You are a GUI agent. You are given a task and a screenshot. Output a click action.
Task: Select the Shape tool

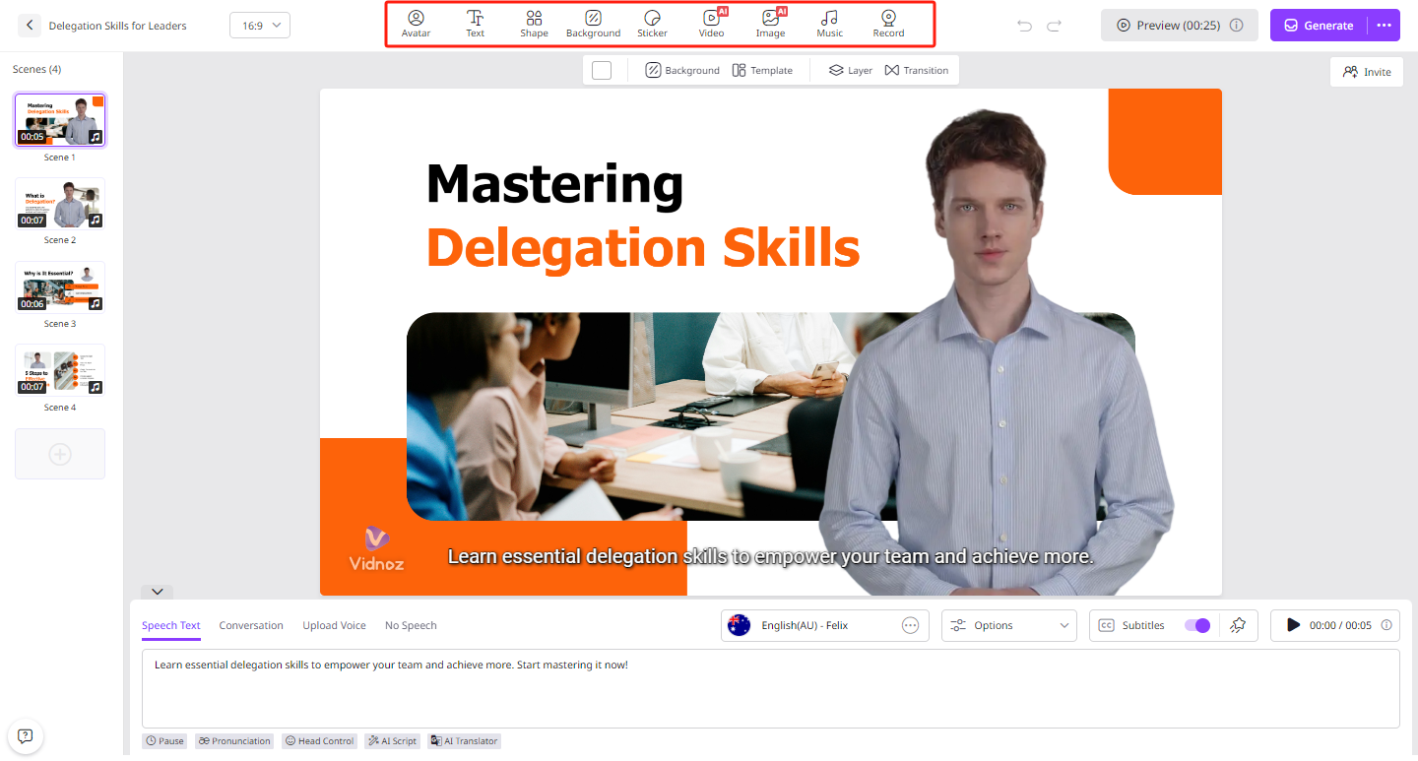(534, 23)
